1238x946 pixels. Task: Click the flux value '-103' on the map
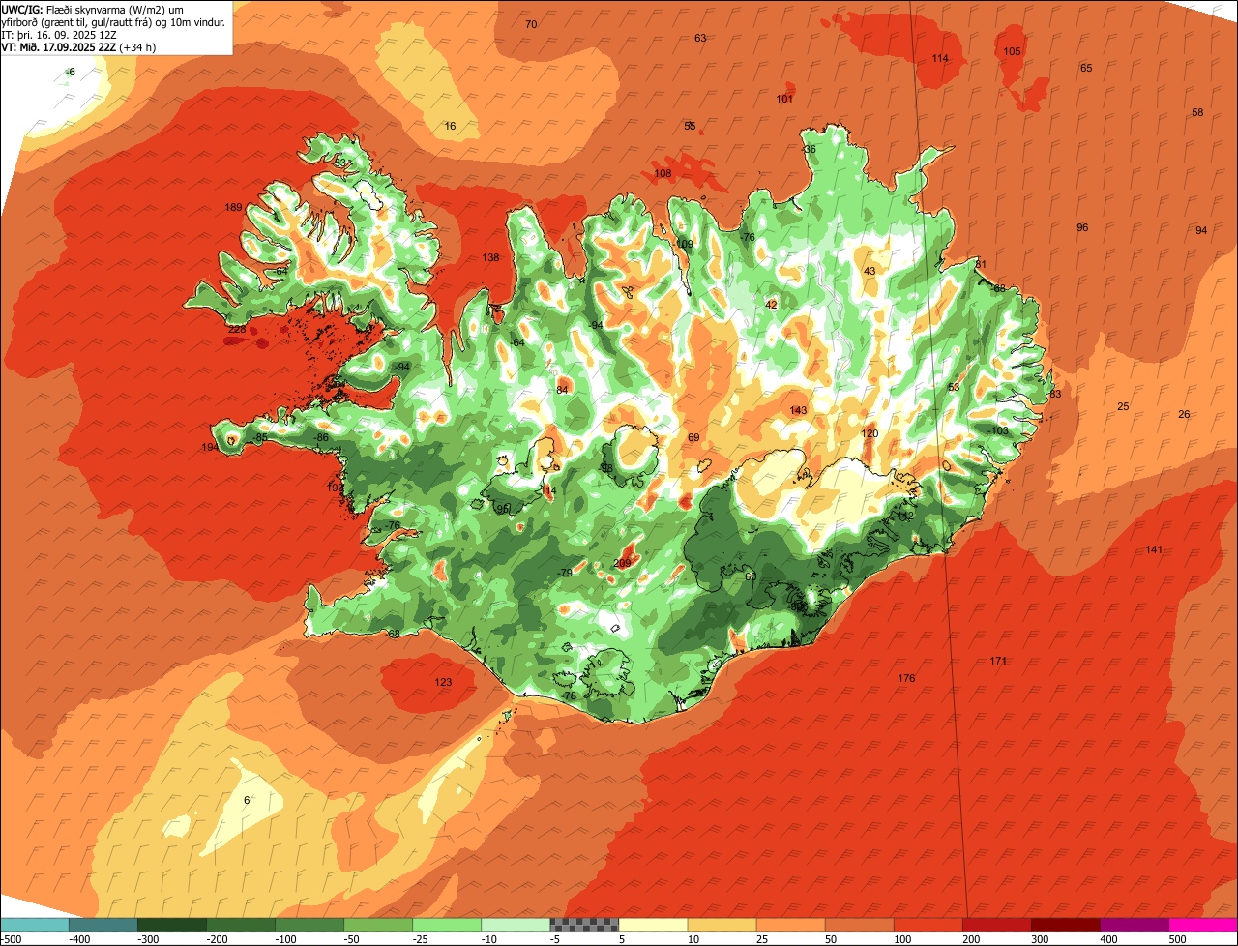tap(998, 431)
